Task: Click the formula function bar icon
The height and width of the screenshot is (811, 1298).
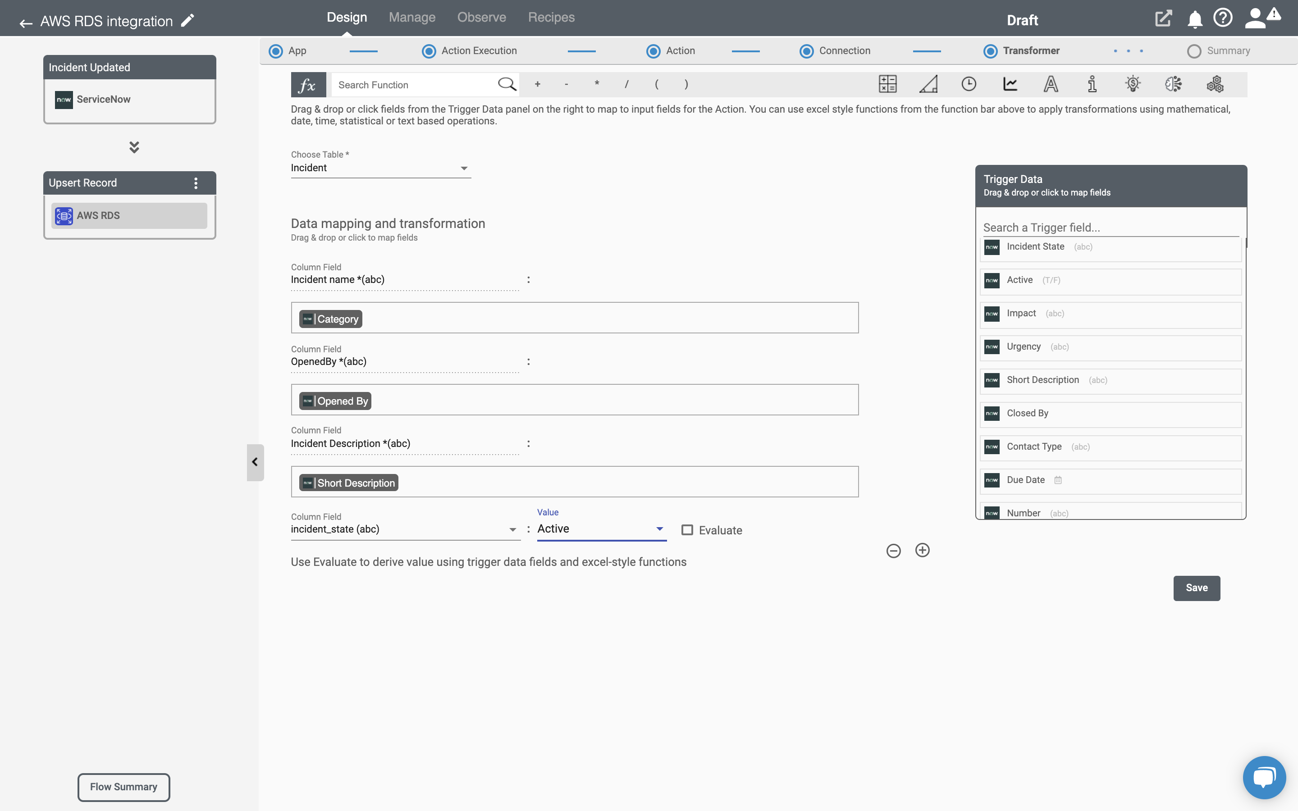Action: 306,84
